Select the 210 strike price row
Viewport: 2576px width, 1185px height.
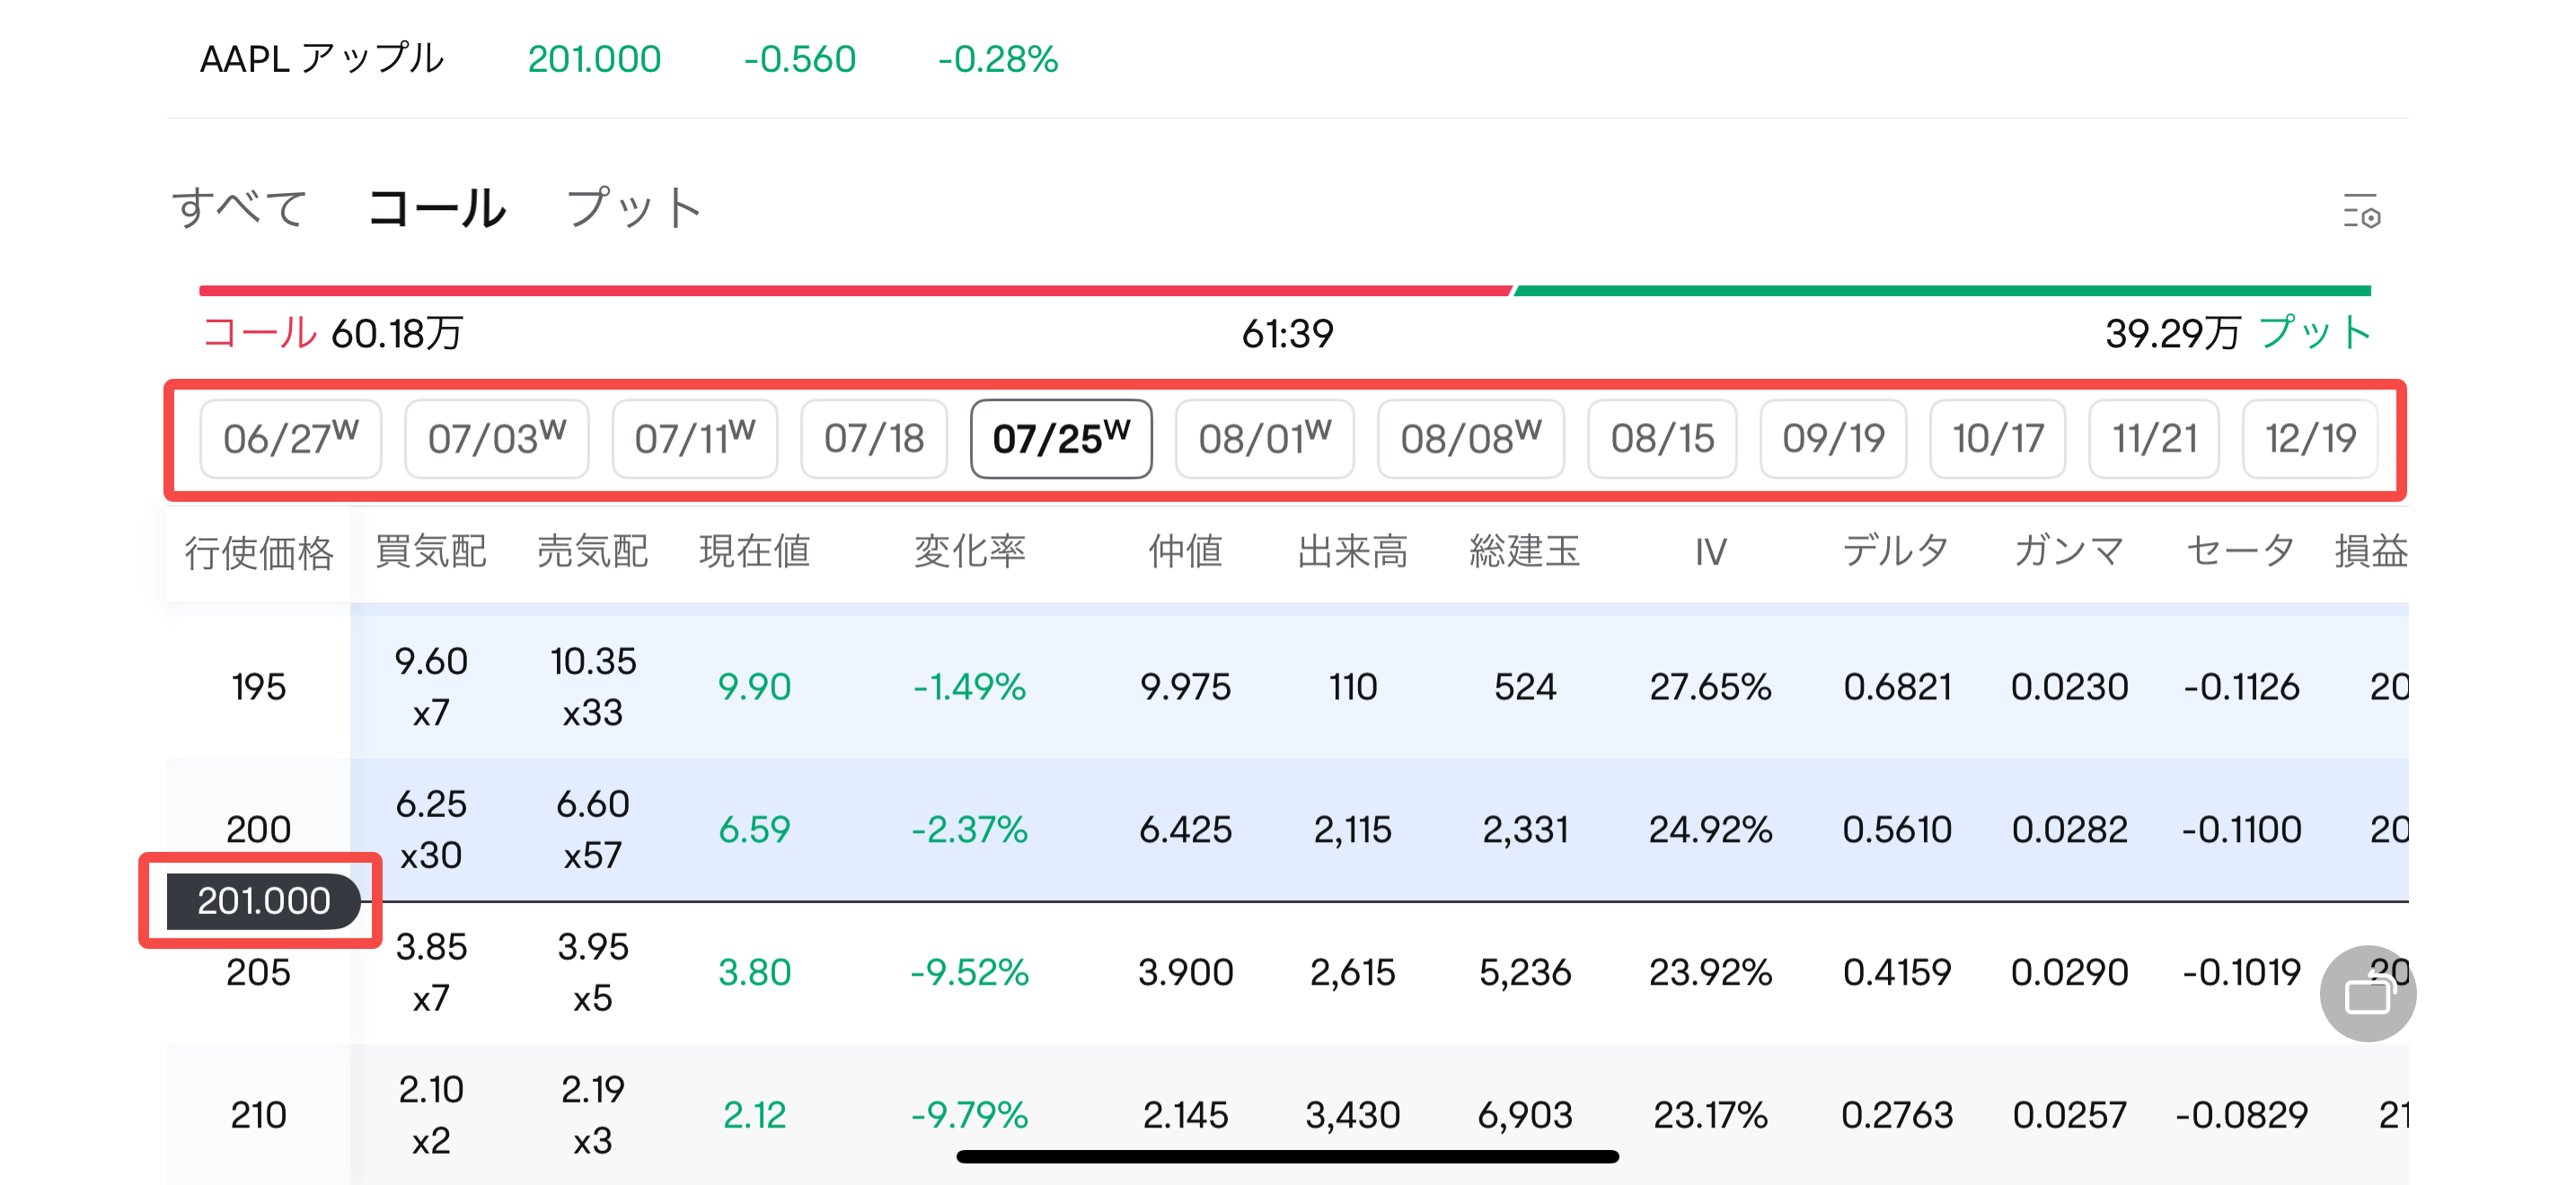[258, 1114]
